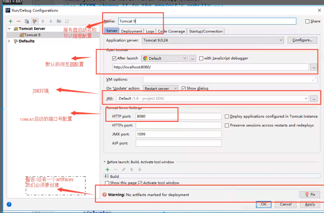Image resolution: width=324 pixels, height=213 pixels.
Task: Click the HTTPs port field
Action: 178,125
